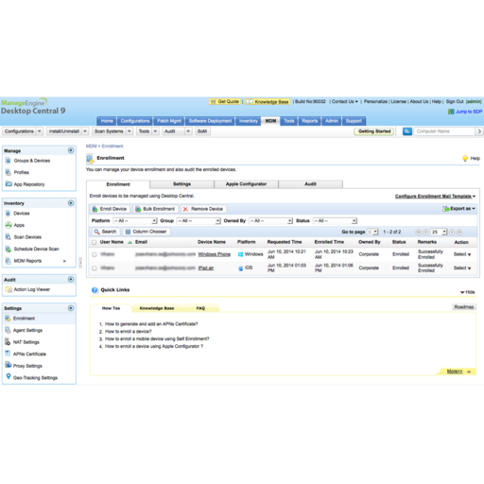The width and height of the screenshot is (484, 484).
Task: Open the Patch Mgmt main navigation tab
Action: [x=169, y=121]
